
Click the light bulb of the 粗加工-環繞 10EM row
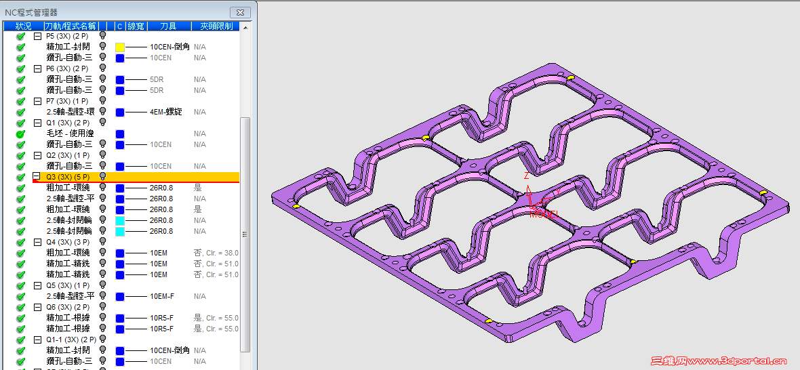coord(102,252)
